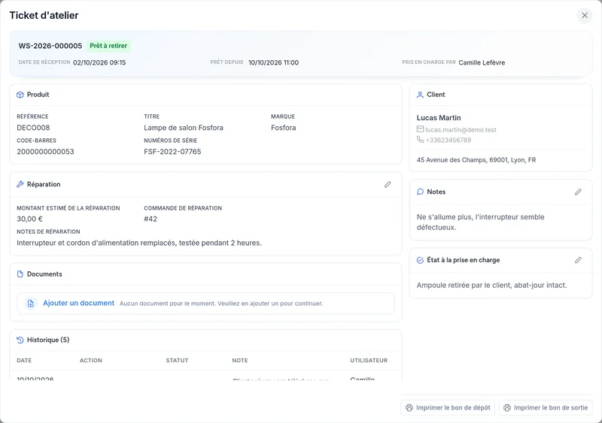Click phone number +33623456789
The image size is (602, 423).
pos(448,140)
